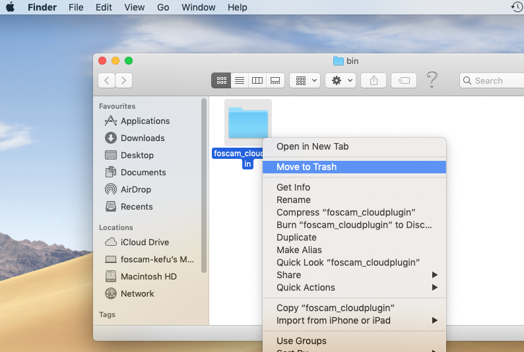Minimize the bin Finder window
Image resolution: width=524 pixels, height=352 pixels.
click(x=115, y=61)
